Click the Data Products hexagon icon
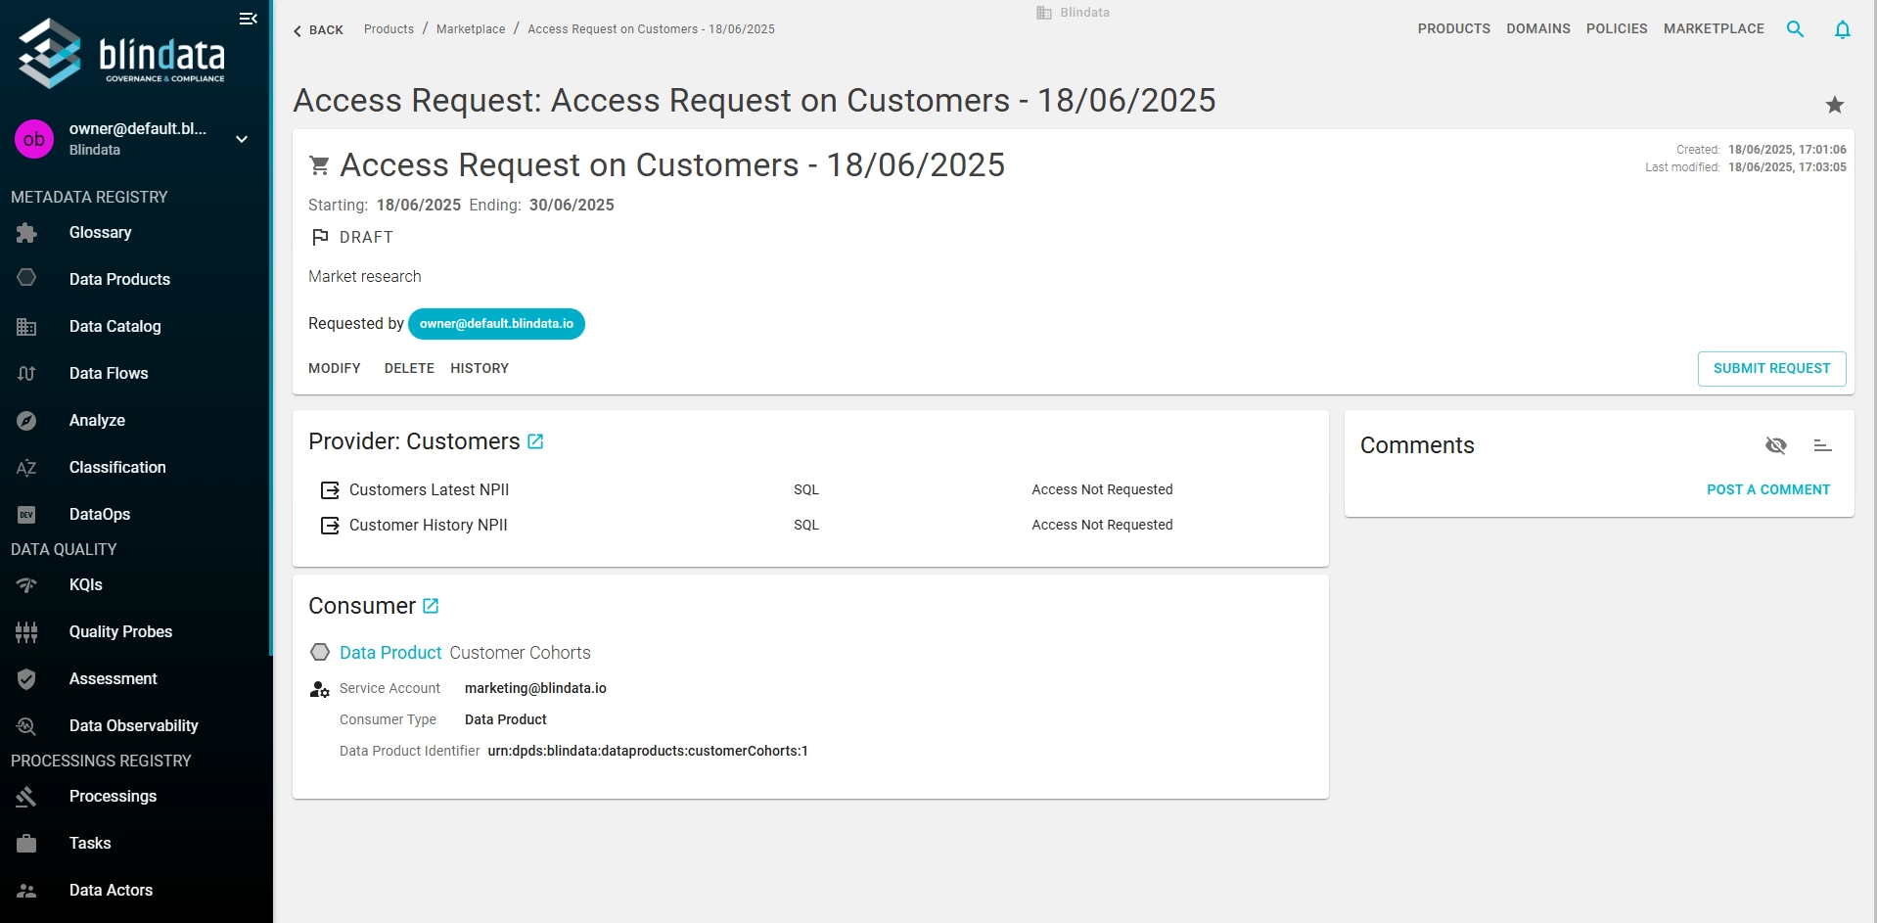1877x923 pixels. (x=26, y=278)
